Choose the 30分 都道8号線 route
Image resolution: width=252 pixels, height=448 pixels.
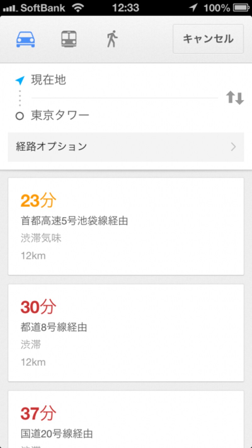[x=126, y=333]
